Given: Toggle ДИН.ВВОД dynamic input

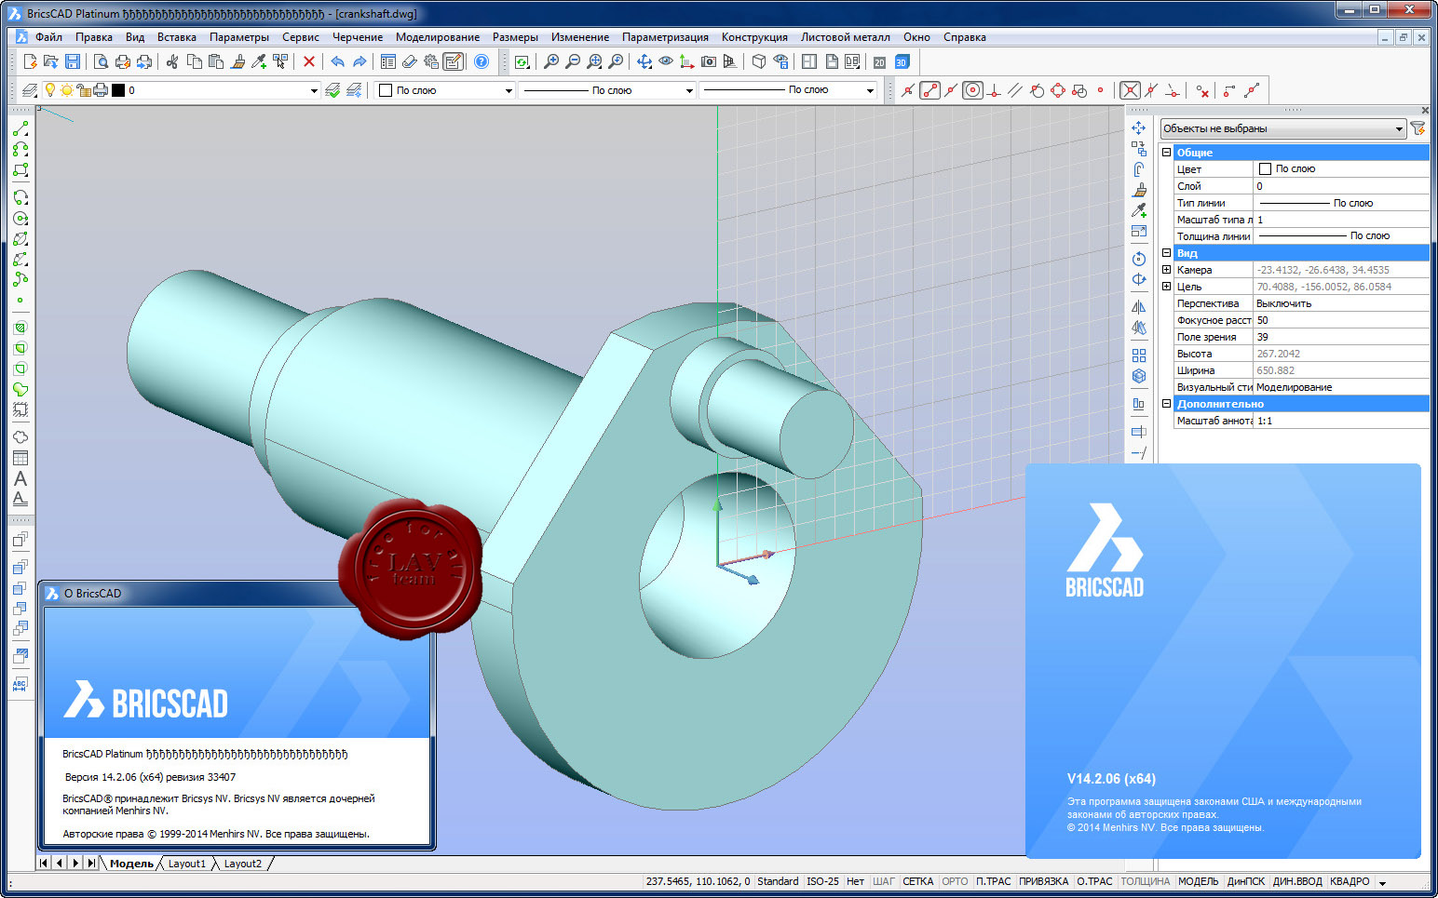Looking at the screenshot, I should click(x=1297, y=881).
